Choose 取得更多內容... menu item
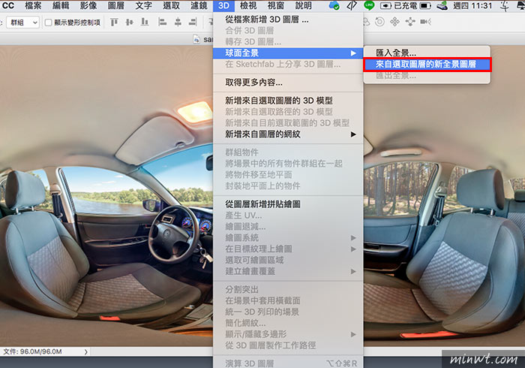Screen dimensions: 525x368 click(x=288, y=83)
